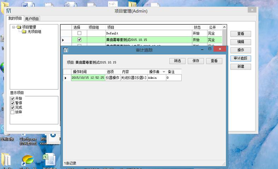Tick the checkbox for the Default project
Image resolution: width=278 pixels, height=169 pixels.
(79, 33)
